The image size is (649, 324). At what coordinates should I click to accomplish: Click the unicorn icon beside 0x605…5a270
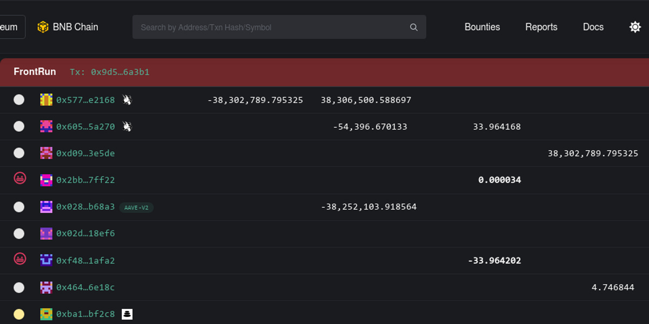(127, 126)
